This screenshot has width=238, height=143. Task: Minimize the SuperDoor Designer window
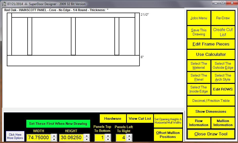tap(215, 3)
